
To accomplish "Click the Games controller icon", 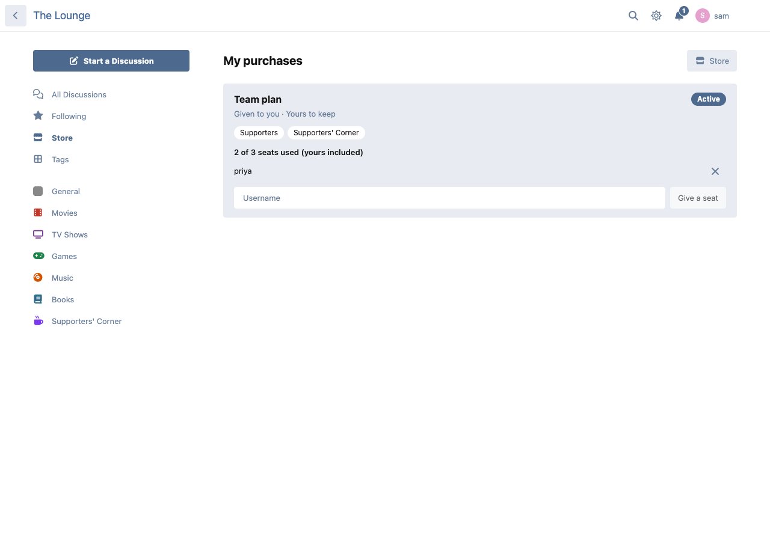I will click(38, 256).
